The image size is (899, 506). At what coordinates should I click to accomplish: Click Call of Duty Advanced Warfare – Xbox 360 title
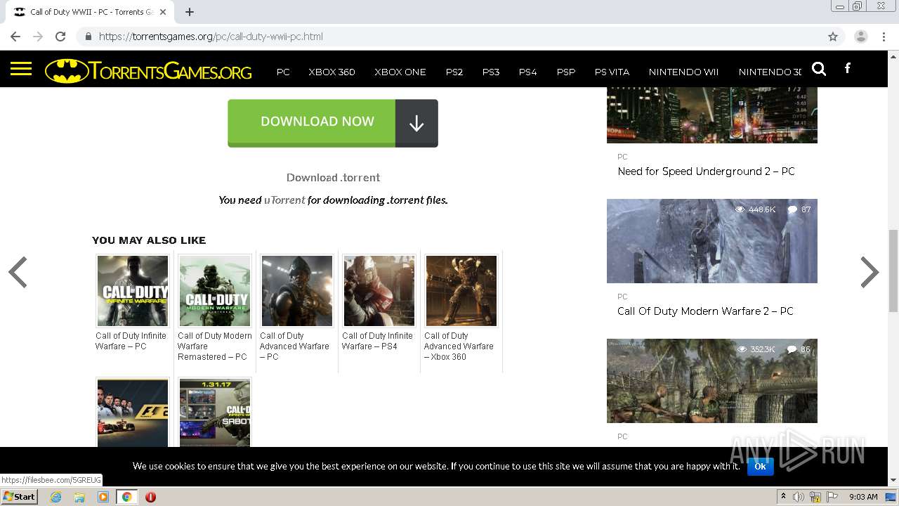pos(459,346)
